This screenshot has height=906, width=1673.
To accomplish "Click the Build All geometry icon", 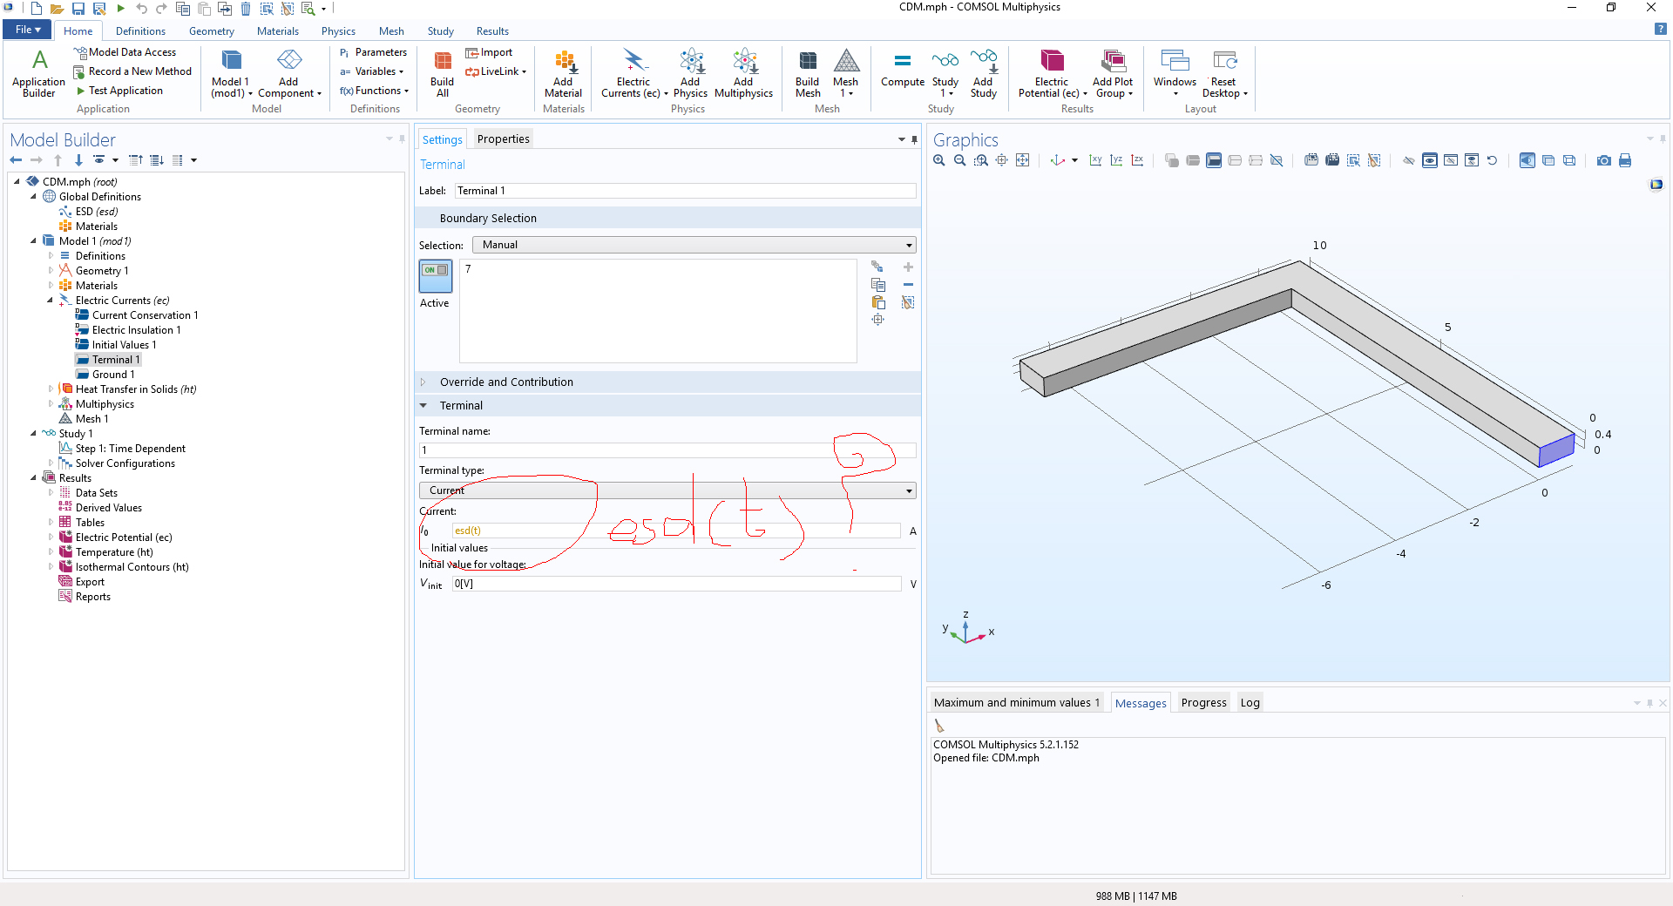I will point(442,73).
